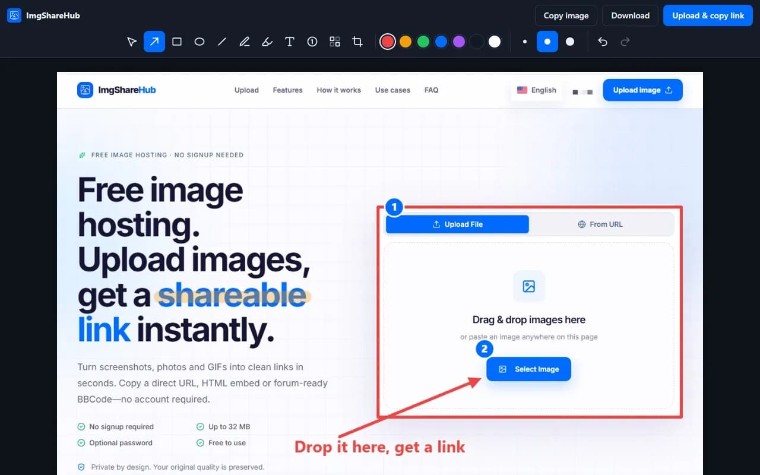Click the ImgShareHub logo in editor header
Image resolution: width=760 pixels, height=475 pixels.
[x=43, y=15]
